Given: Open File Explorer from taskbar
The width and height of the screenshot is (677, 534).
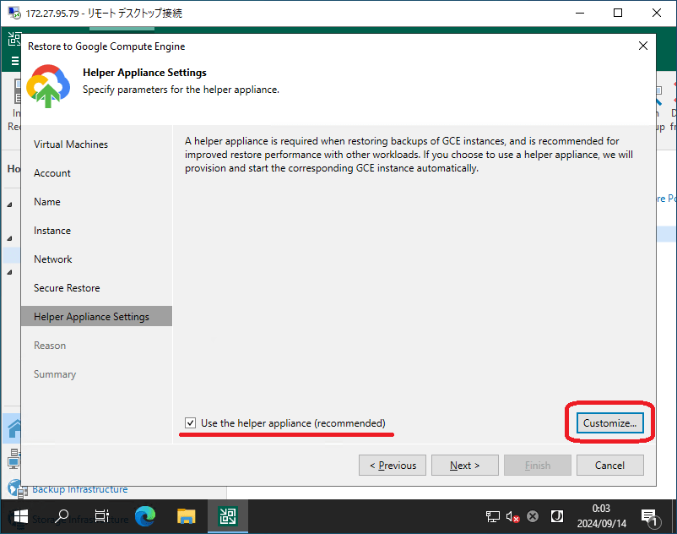Looking at the screenshot, I should (x=186, y=516).
